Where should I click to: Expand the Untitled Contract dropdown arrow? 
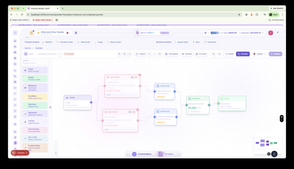(x=59, y=54)
